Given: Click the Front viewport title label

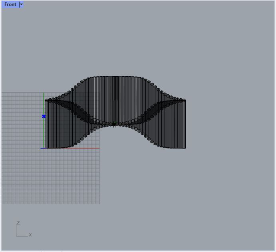Looking at the screenshot, I should point(10,4).
